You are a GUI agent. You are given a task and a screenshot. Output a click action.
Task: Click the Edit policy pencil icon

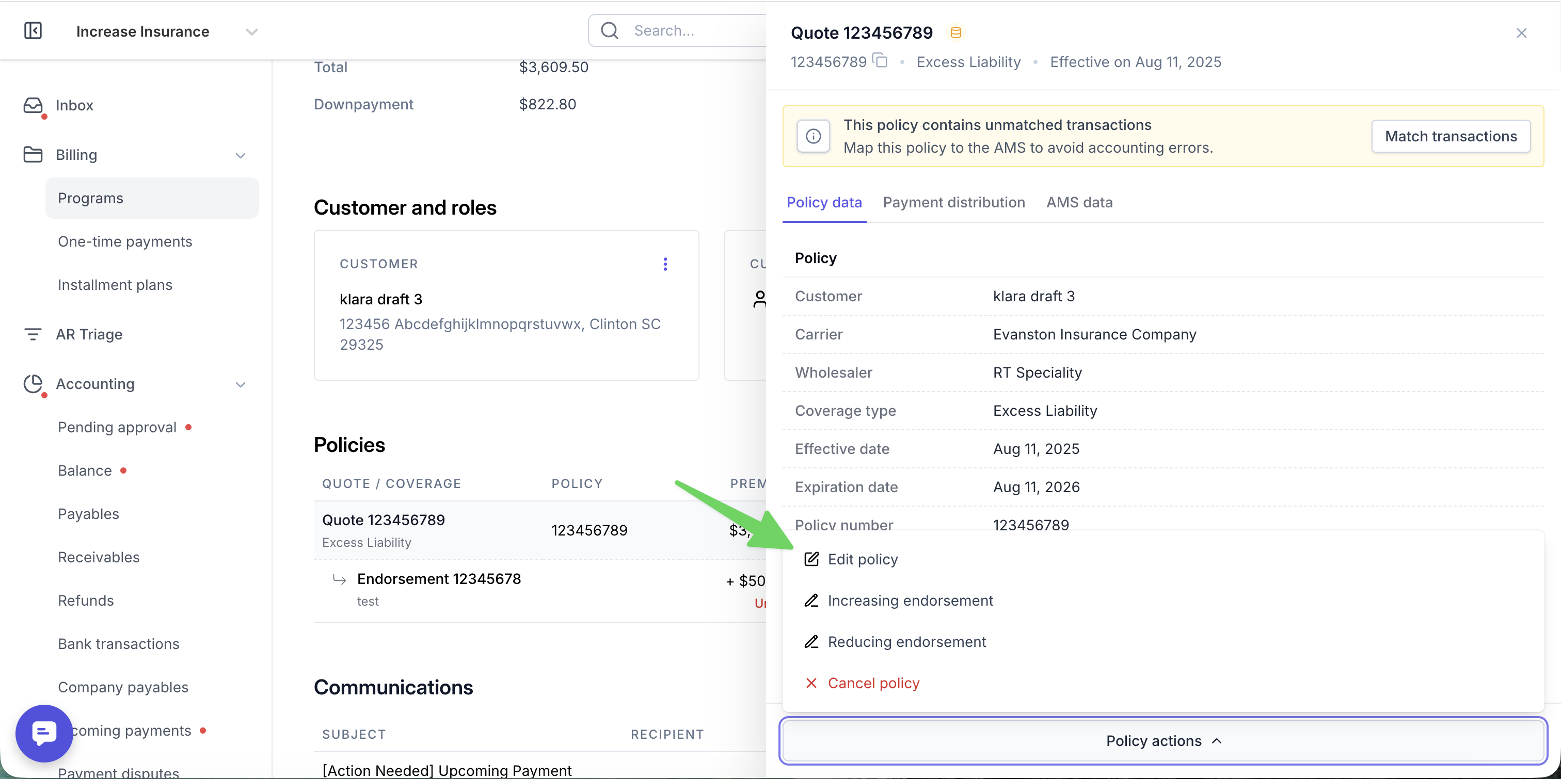(x=811, y=559)
